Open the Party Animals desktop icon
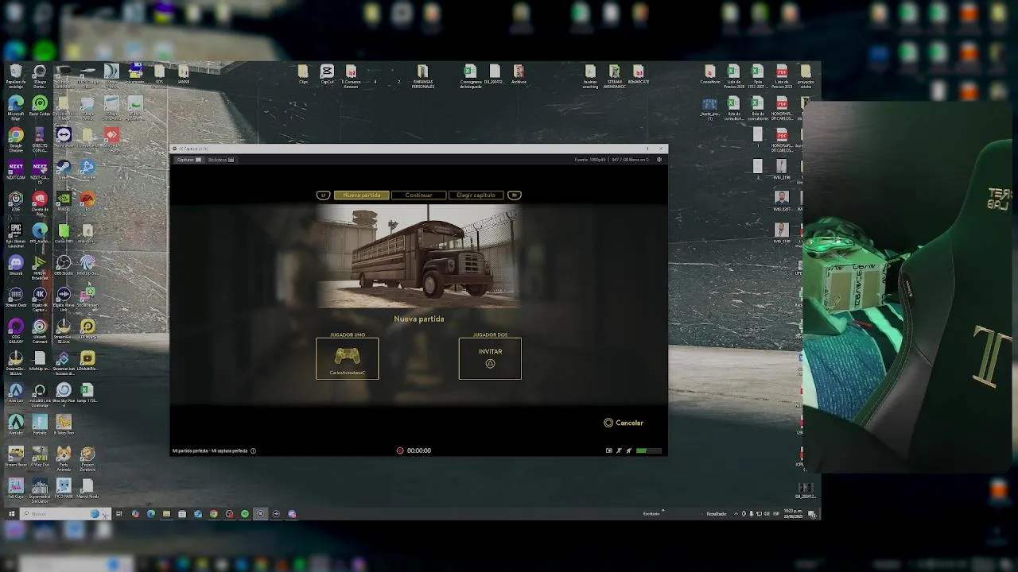 coord(64,458)
